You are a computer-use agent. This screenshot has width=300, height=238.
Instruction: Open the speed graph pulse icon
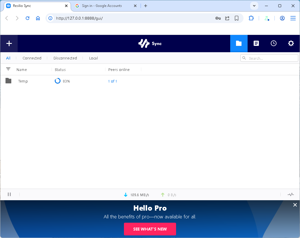click(x=291, y=194)
